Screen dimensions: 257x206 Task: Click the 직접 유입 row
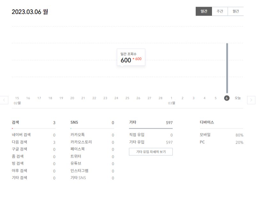click(151, 135)
